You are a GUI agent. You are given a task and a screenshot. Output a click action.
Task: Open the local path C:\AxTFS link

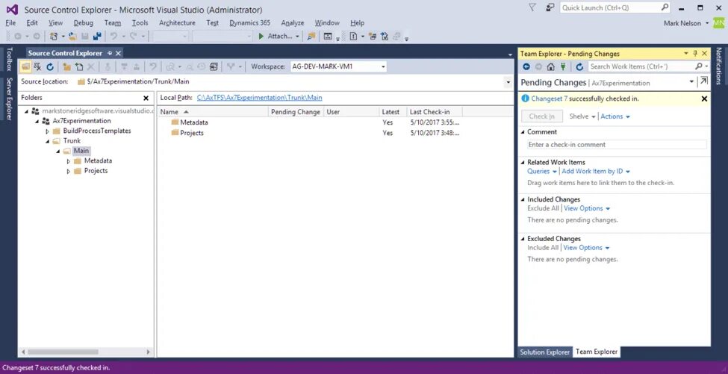pyautogui.click(x=260, y=98)
